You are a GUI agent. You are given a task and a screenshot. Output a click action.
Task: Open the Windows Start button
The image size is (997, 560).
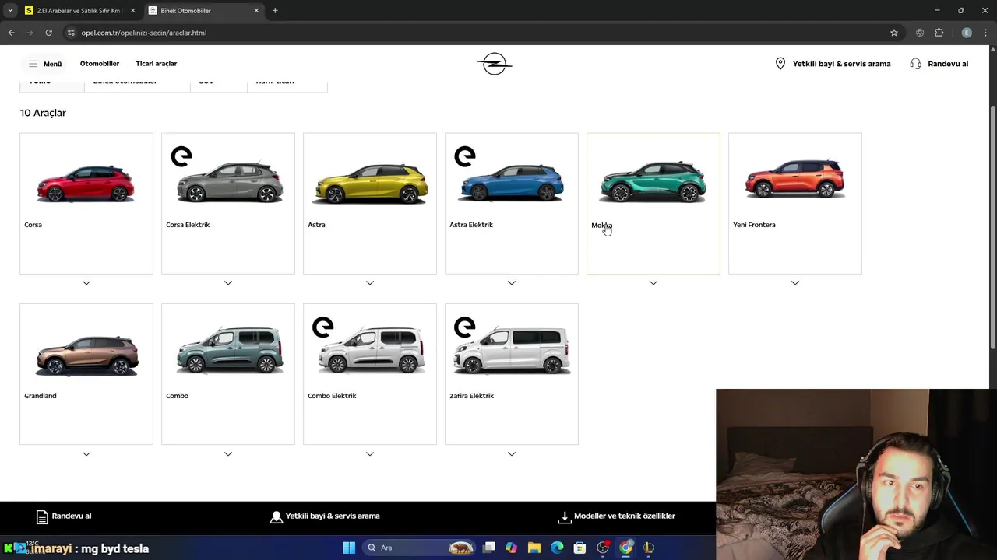[349, 548]
